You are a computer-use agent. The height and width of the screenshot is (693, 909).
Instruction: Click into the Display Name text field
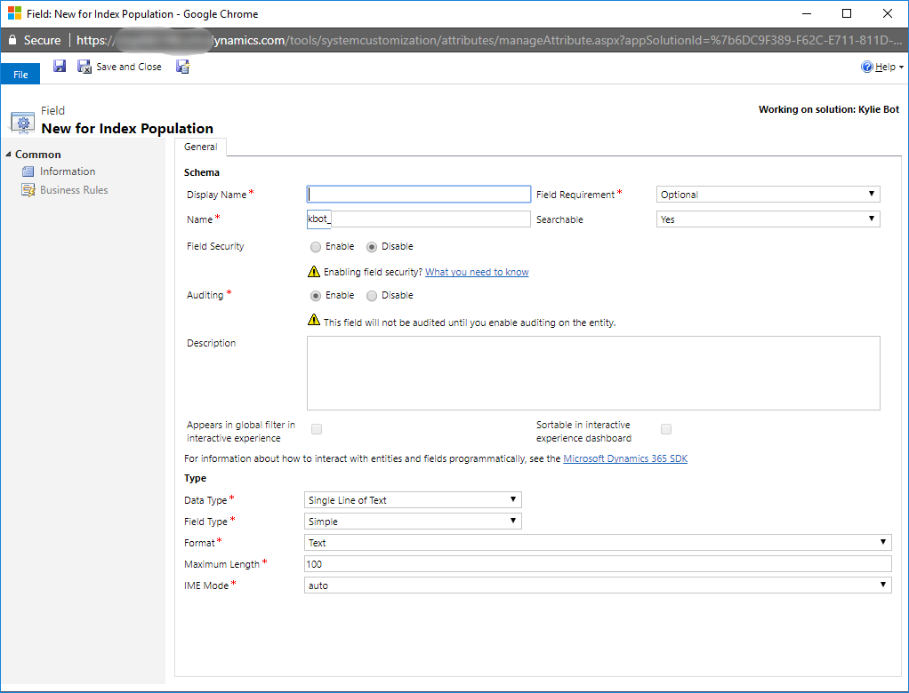click(419, 195)
